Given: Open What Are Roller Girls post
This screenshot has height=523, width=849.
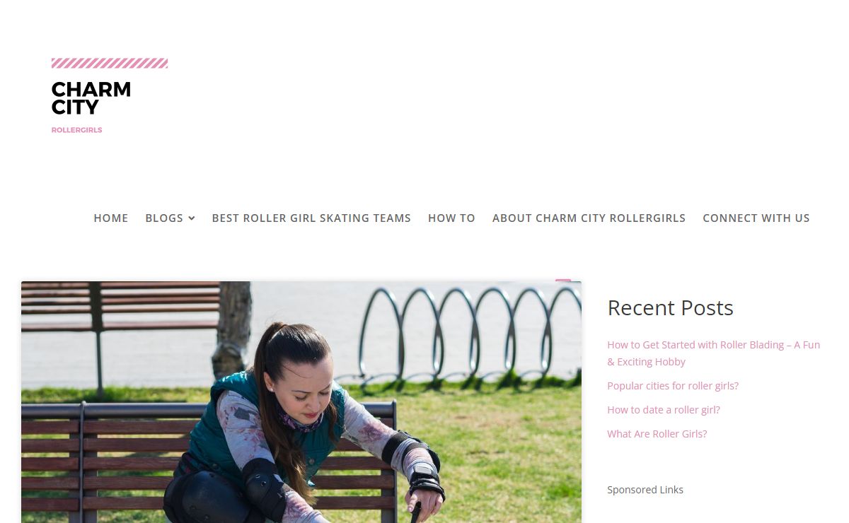Looking at the screenshot, I should (657, 434).
